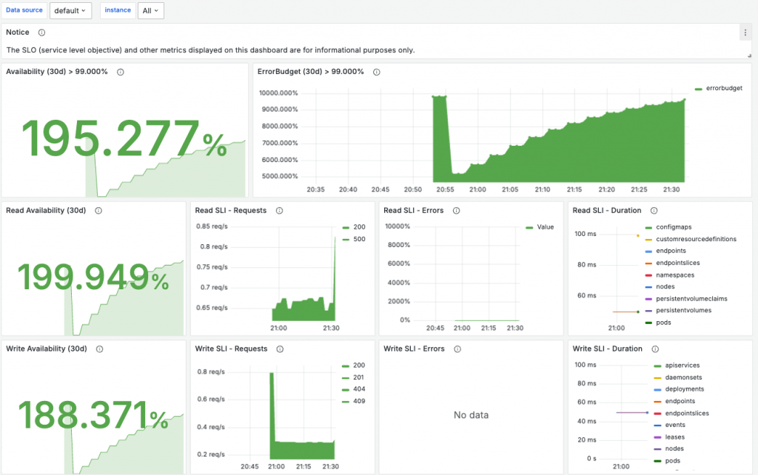Open the ErrorBudget (30d) > 99.000% panel title

pos(310,72)
